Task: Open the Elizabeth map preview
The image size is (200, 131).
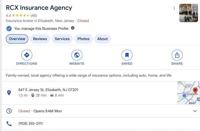Action: pos(188,93)
